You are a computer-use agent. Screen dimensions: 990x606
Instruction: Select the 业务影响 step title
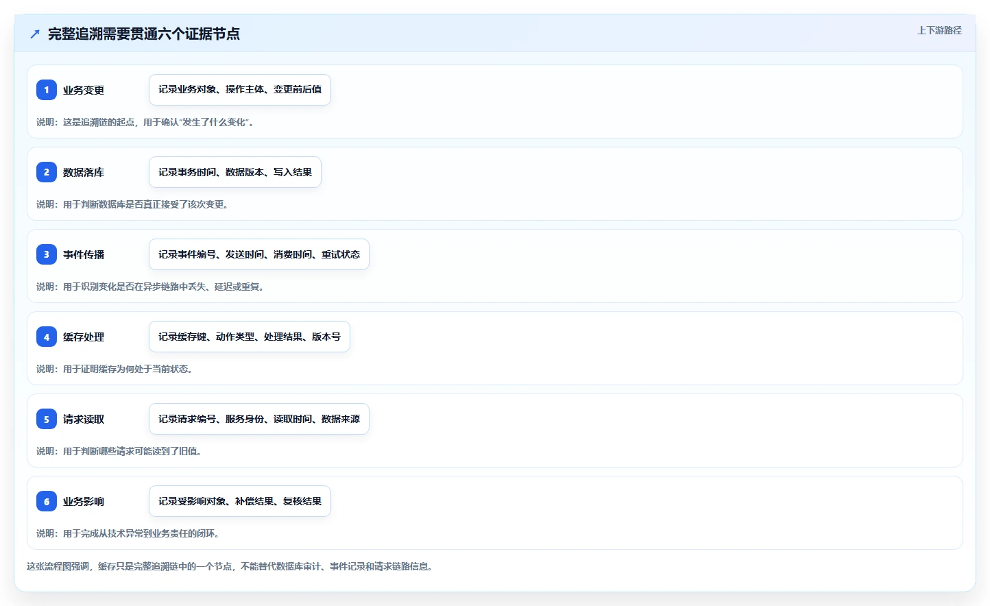click(x=84, y=501)
